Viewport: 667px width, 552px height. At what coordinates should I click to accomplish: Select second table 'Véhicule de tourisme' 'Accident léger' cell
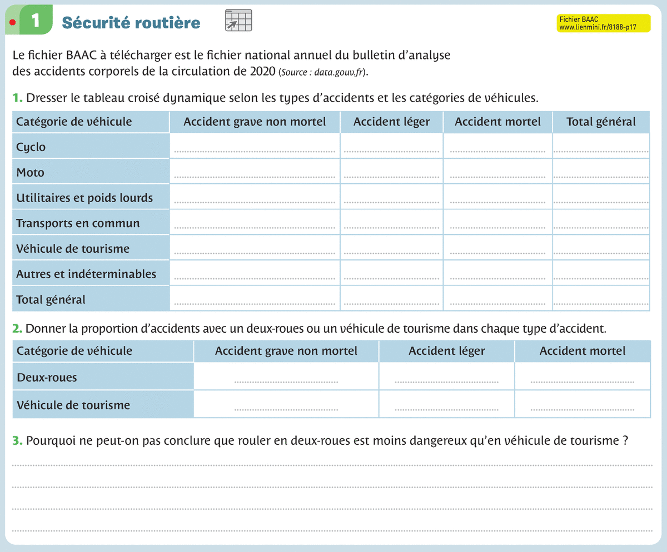(x=446, y=404)
